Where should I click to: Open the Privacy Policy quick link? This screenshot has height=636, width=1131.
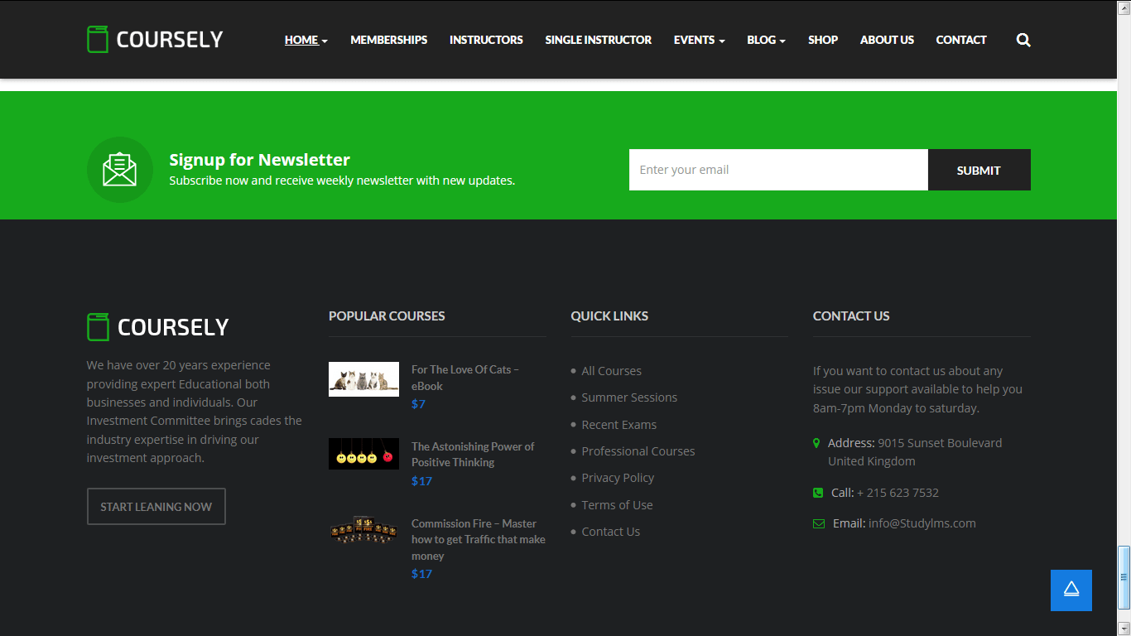tap(618, 478)
